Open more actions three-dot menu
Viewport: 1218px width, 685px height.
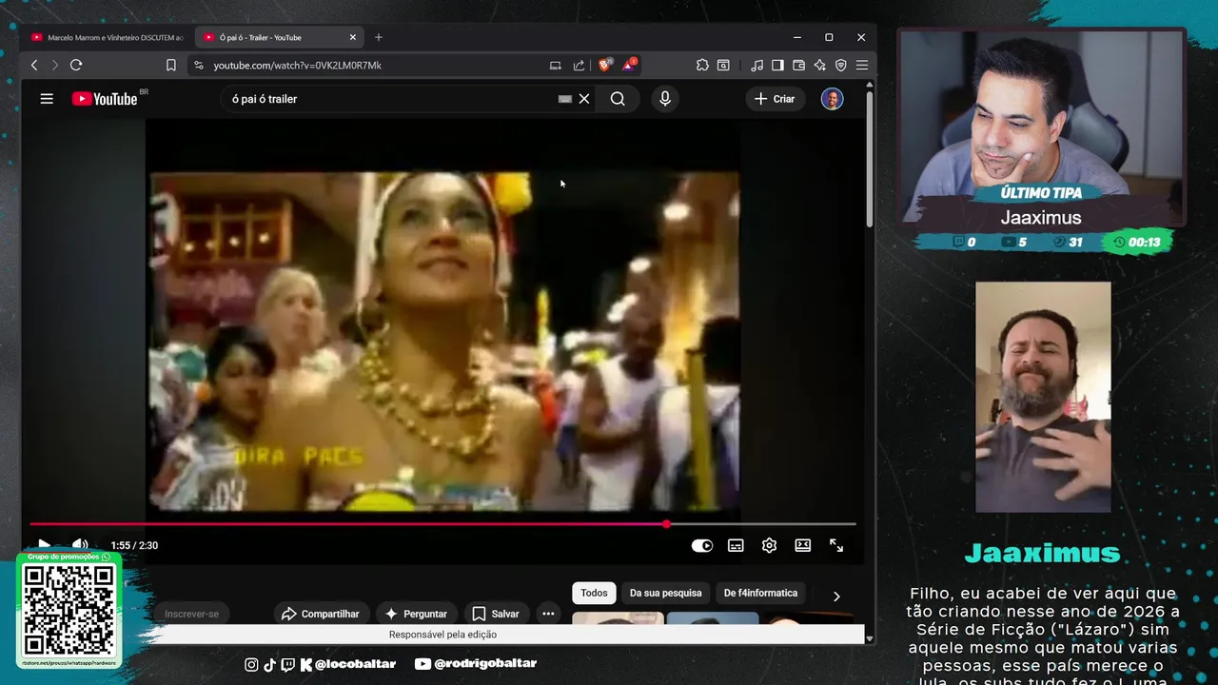pos(548,614)
